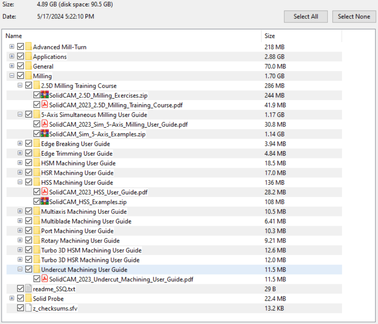378x324 pixels.
Task: Collapse the HSS Machining User Guide node
Action: point(20,182)
